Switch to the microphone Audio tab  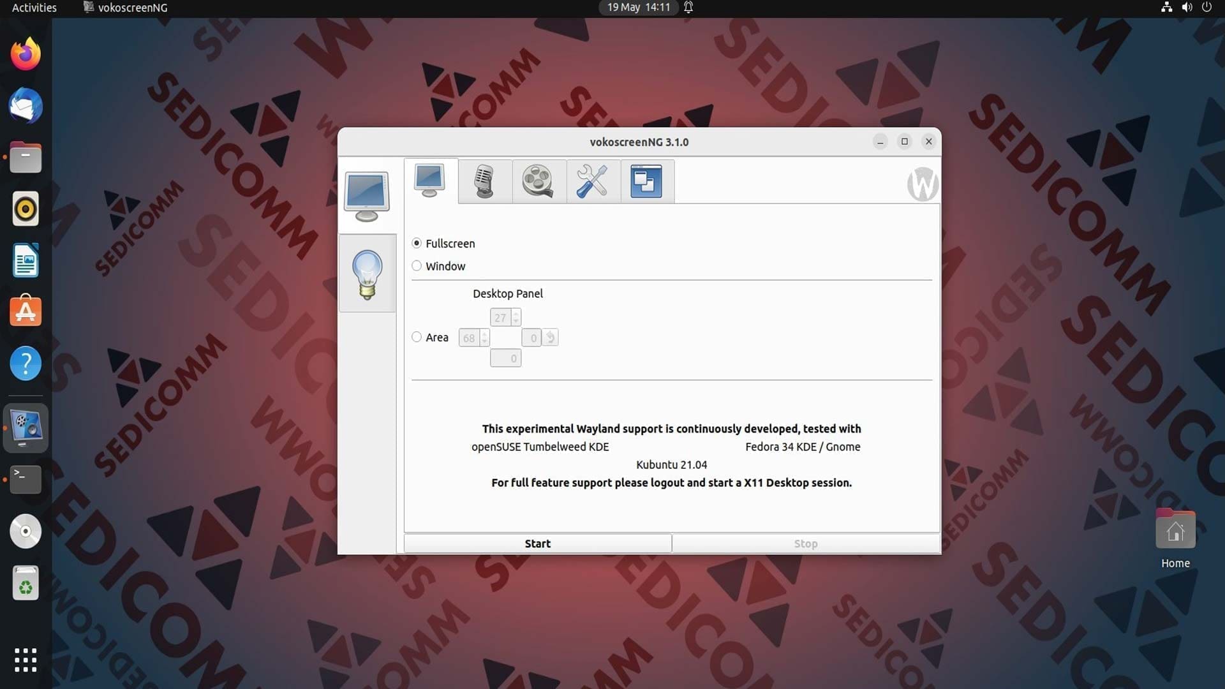coord(485,181)
